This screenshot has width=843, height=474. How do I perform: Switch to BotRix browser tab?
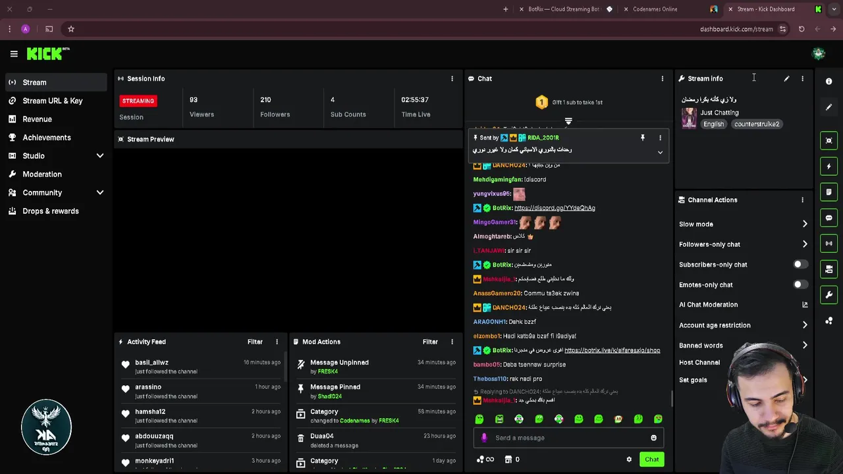pos(564,9)
